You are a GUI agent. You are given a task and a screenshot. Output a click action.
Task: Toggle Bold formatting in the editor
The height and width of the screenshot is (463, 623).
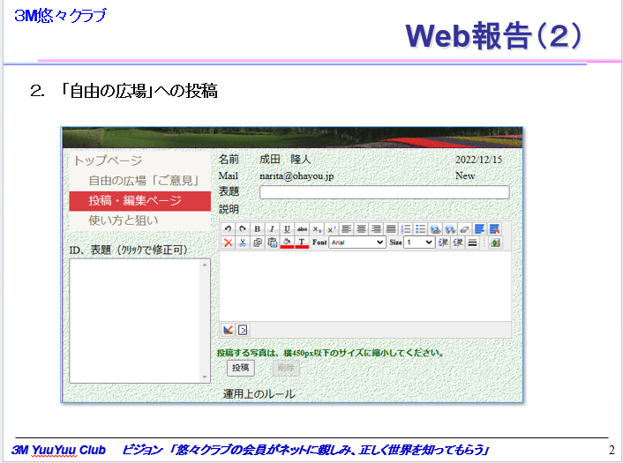pos(257,228)
